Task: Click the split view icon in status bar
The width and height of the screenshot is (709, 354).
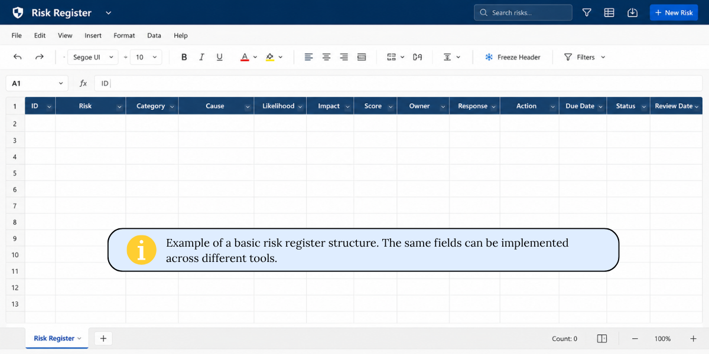Action: [602, 339]
